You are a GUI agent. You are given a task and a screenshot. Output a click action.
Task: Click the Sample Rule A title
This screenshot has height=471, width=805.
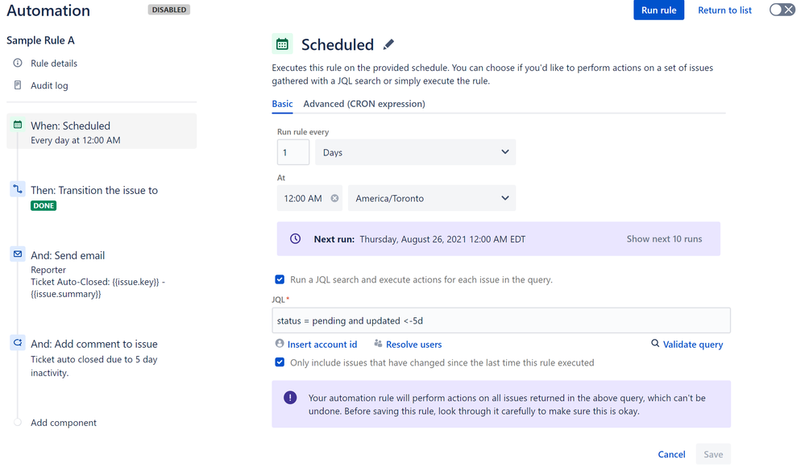[40, 40]
